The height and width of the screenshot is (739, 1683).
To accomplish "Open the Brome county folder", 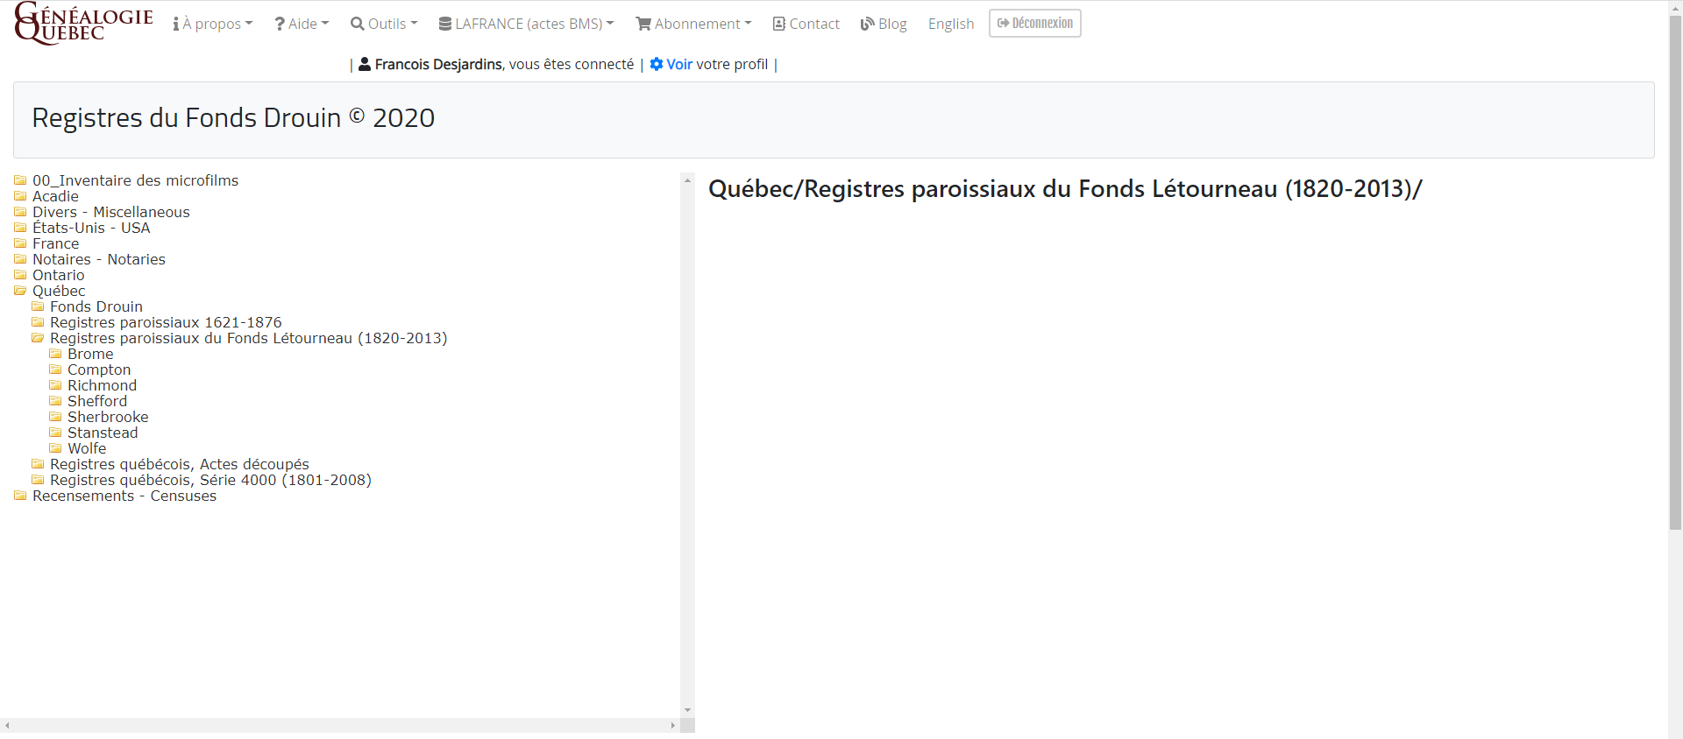I will 90,354.
